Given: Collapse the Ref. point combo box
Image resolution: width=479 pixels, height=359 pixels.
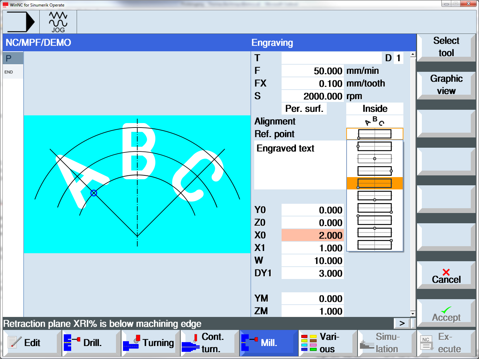Looking at the screenshot, I should [375, 134].
